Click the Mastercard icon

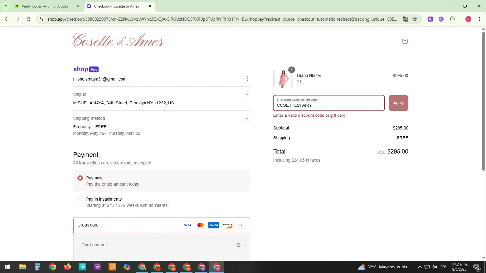point(201,225)
